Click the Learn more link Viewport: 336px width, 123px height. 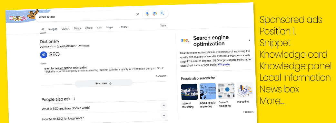pyautogui.click(x=84, y=46)
